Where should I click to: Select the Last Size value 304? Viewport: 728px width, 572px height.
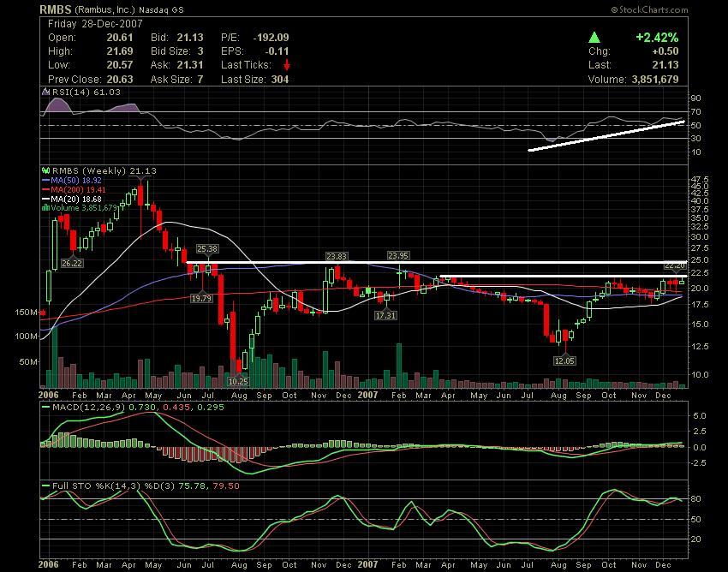[x=280, y=80]
